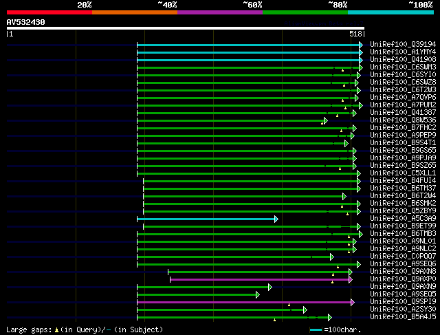Click the green ~80% identity legend segment
The image size is (440, 335).
click(305, 12)
